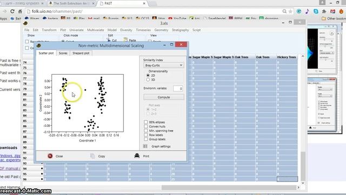
Task: Enable Convex hulls
Action: coord(146,126)
